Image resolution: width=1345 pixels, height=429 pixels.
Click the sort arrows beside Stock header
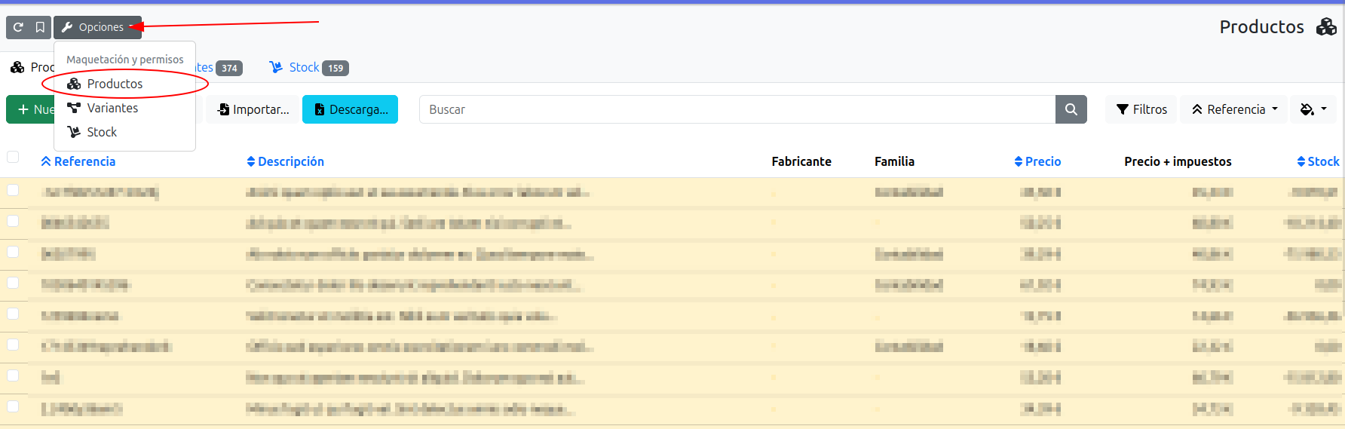coord(1301,161)
